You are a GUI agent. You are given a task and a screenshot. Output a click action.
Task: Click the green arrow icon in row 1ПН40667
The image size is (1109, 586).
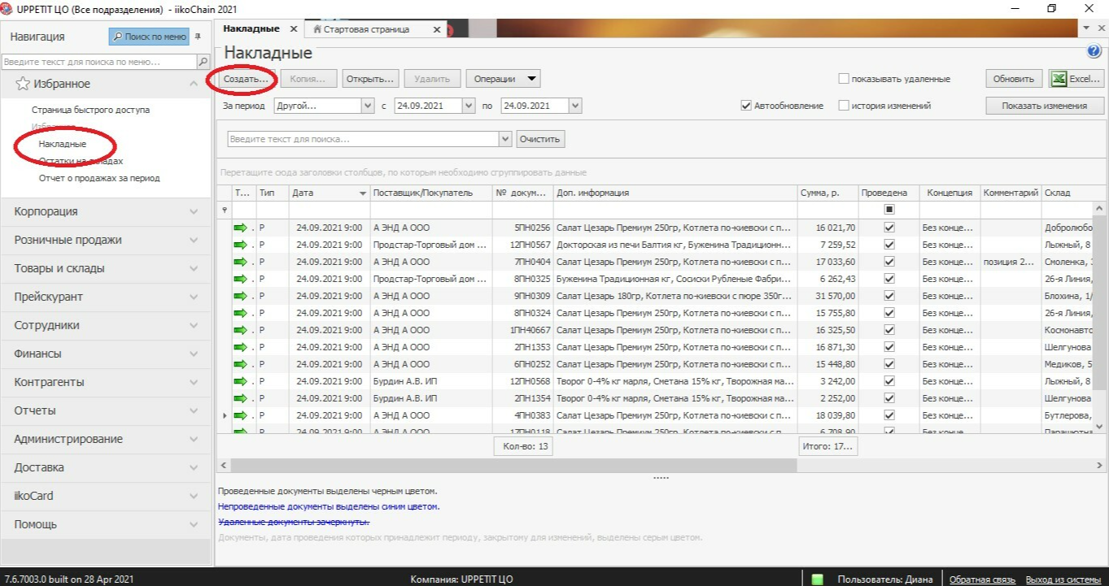point(240,330)
